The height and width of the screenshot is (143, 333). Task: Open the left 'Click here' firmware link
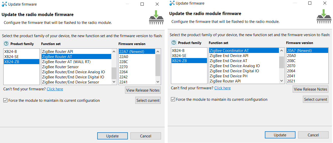click(x=55, y=89)
